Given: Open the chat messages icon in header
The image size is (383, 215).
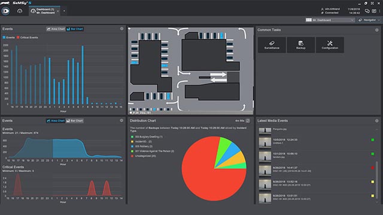Looking at the screenshot, I should click(x=367, y=11).
